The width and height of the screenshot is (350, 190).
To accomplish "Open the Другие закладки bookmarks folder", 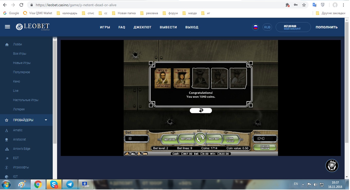I will tap(331, 13).
